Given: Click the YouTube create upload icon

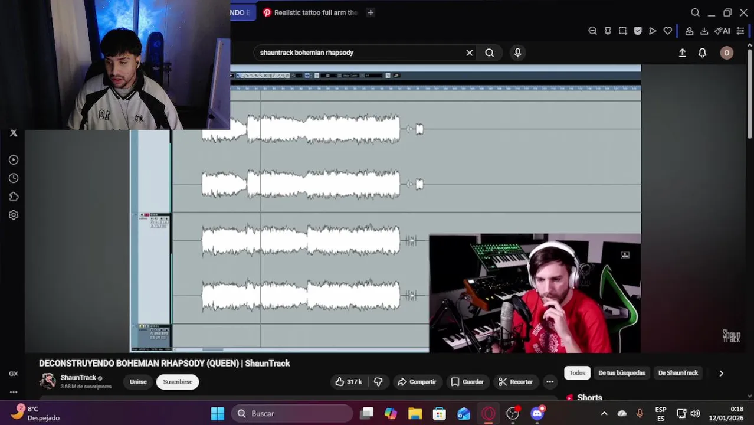Looking at the screenshot, I should click(x=682, y=53).
